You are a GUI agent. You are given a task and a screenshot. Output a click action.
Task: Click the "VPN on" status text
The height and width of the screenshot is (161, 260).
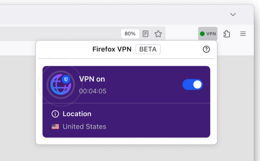coord(92,79)
